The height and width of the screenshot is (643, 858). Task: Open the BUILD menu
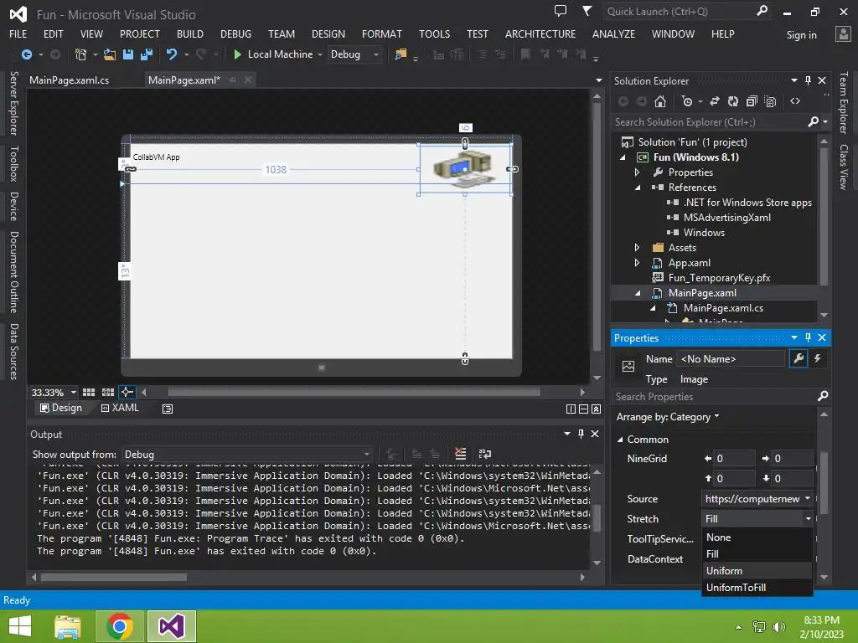click(190, 33)
